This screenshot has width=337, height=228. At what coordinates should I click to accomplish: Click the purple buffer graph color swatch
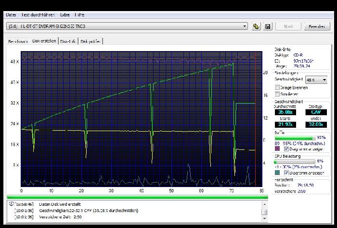point(277,148)
